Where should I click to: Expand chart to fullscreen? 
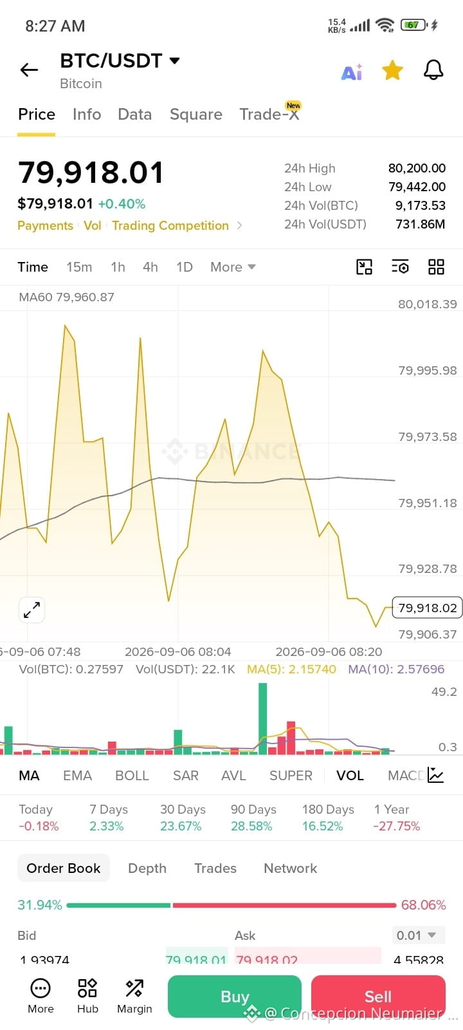(x=32, y=610)
